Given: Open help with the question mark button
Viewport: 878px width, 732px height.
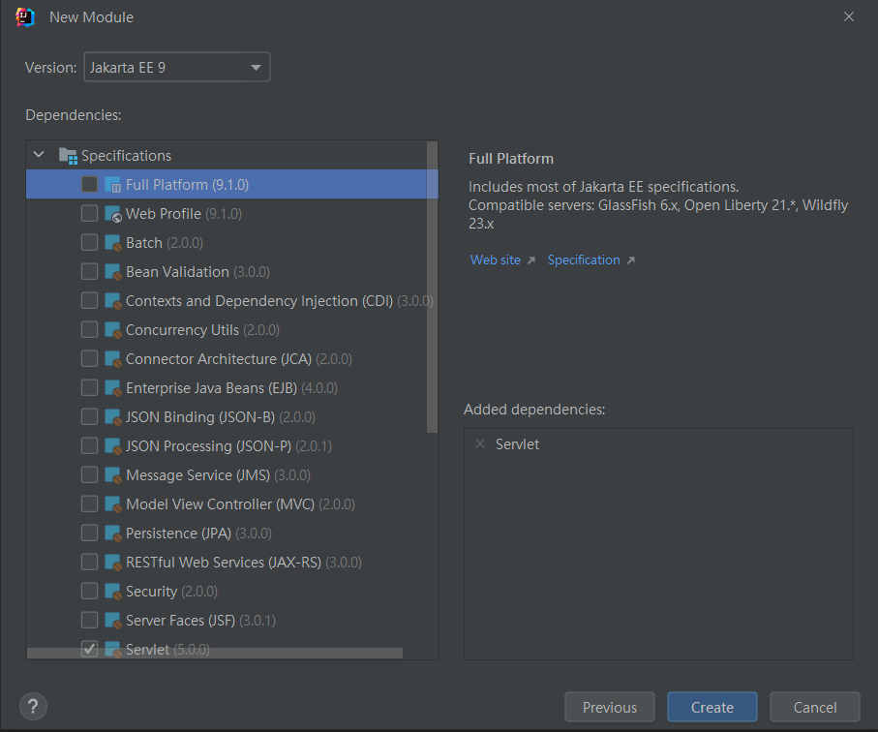Looking at the screenshot, I should (33, 707).
